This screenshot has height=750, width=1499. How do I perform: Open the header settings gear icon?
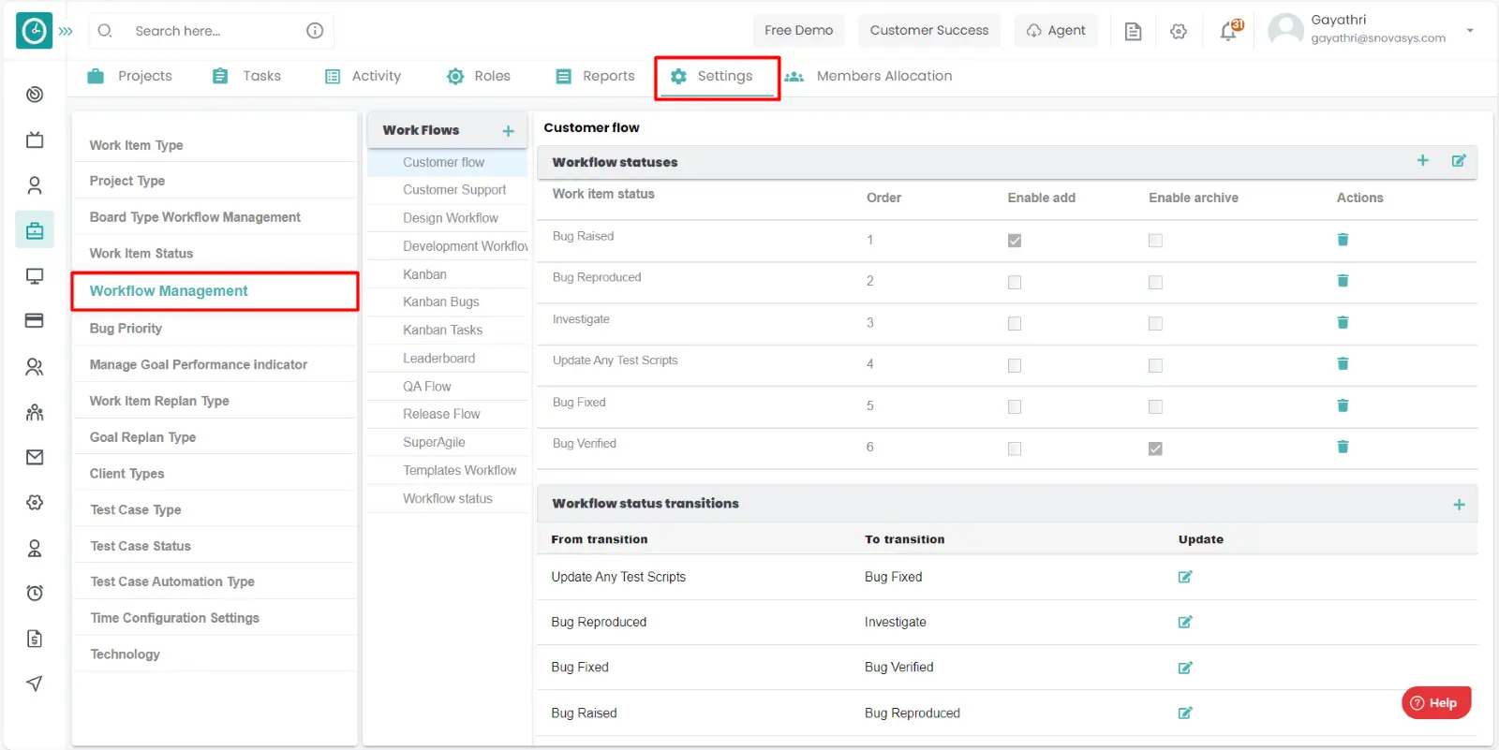pyautogui.click(x=1179, y=31)
